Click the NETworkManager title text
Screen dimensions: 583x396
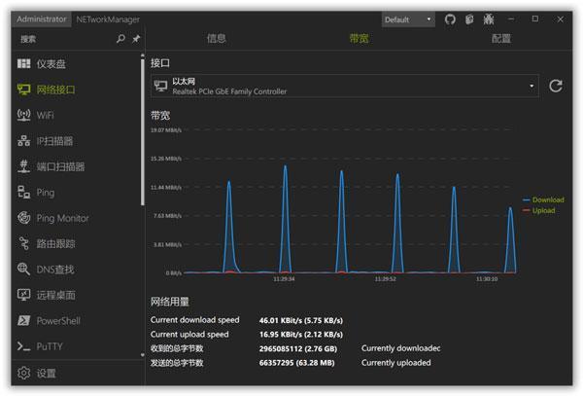tap(108, 19)
